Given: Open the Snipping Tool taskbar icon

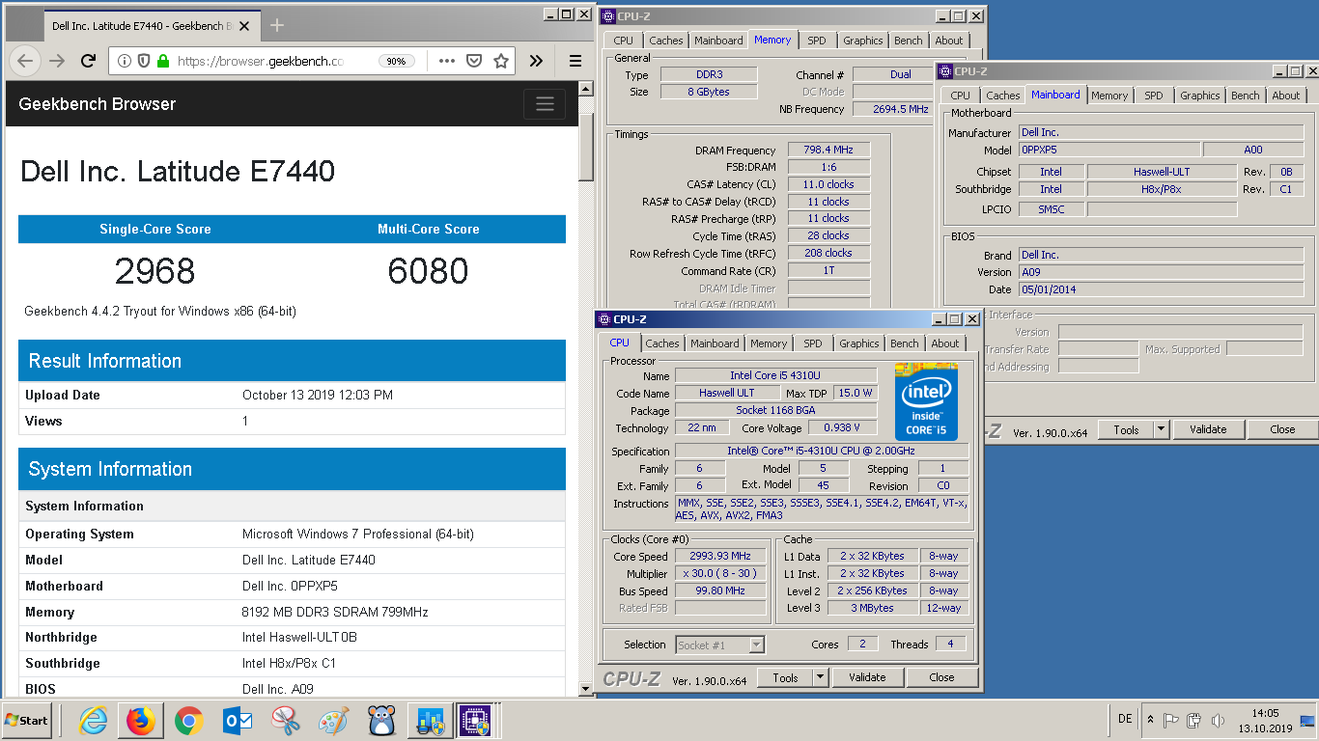Looking at the screenshot, I should [285, 720].
